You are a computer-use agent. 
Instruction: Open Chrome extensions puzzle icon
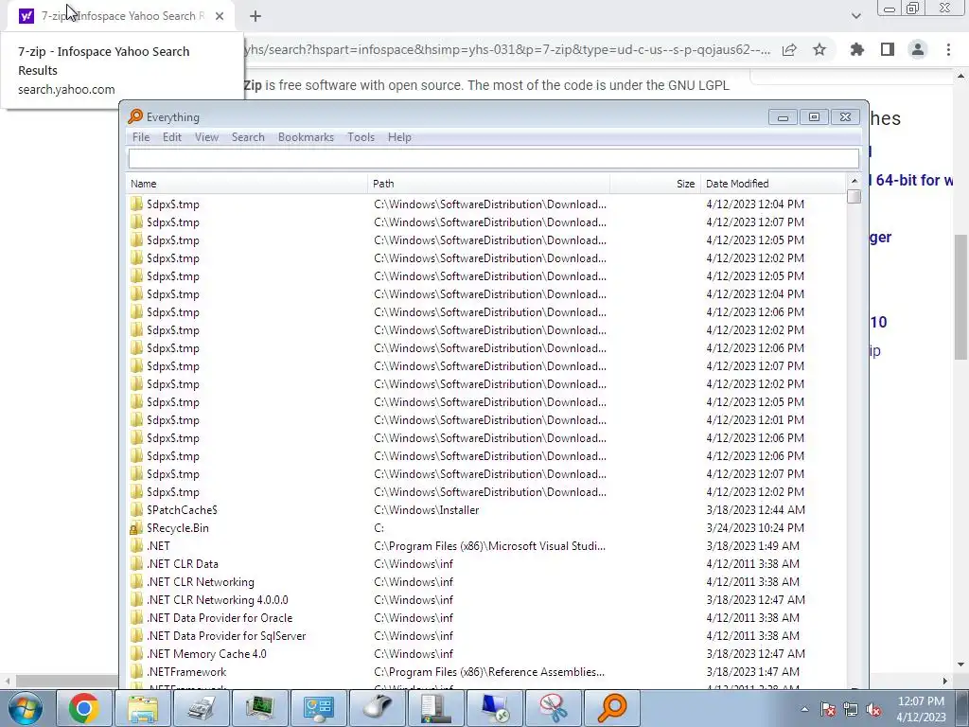pos(857,49)
